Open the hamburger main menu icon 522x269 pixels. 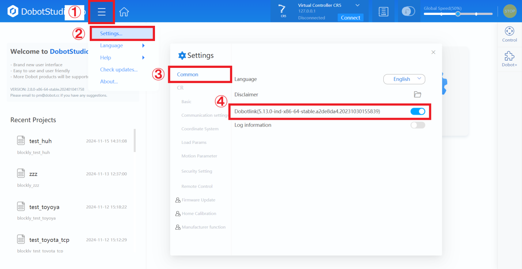pos(102,12)
